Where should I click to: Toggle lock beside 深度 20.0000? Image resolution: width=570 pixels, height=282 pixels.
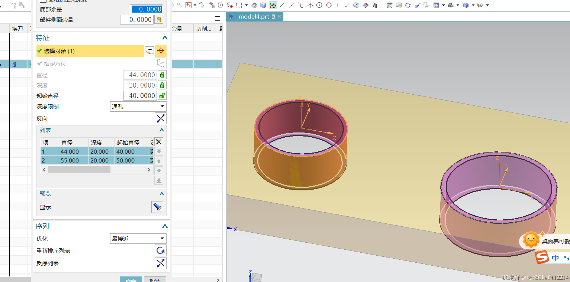162,85
